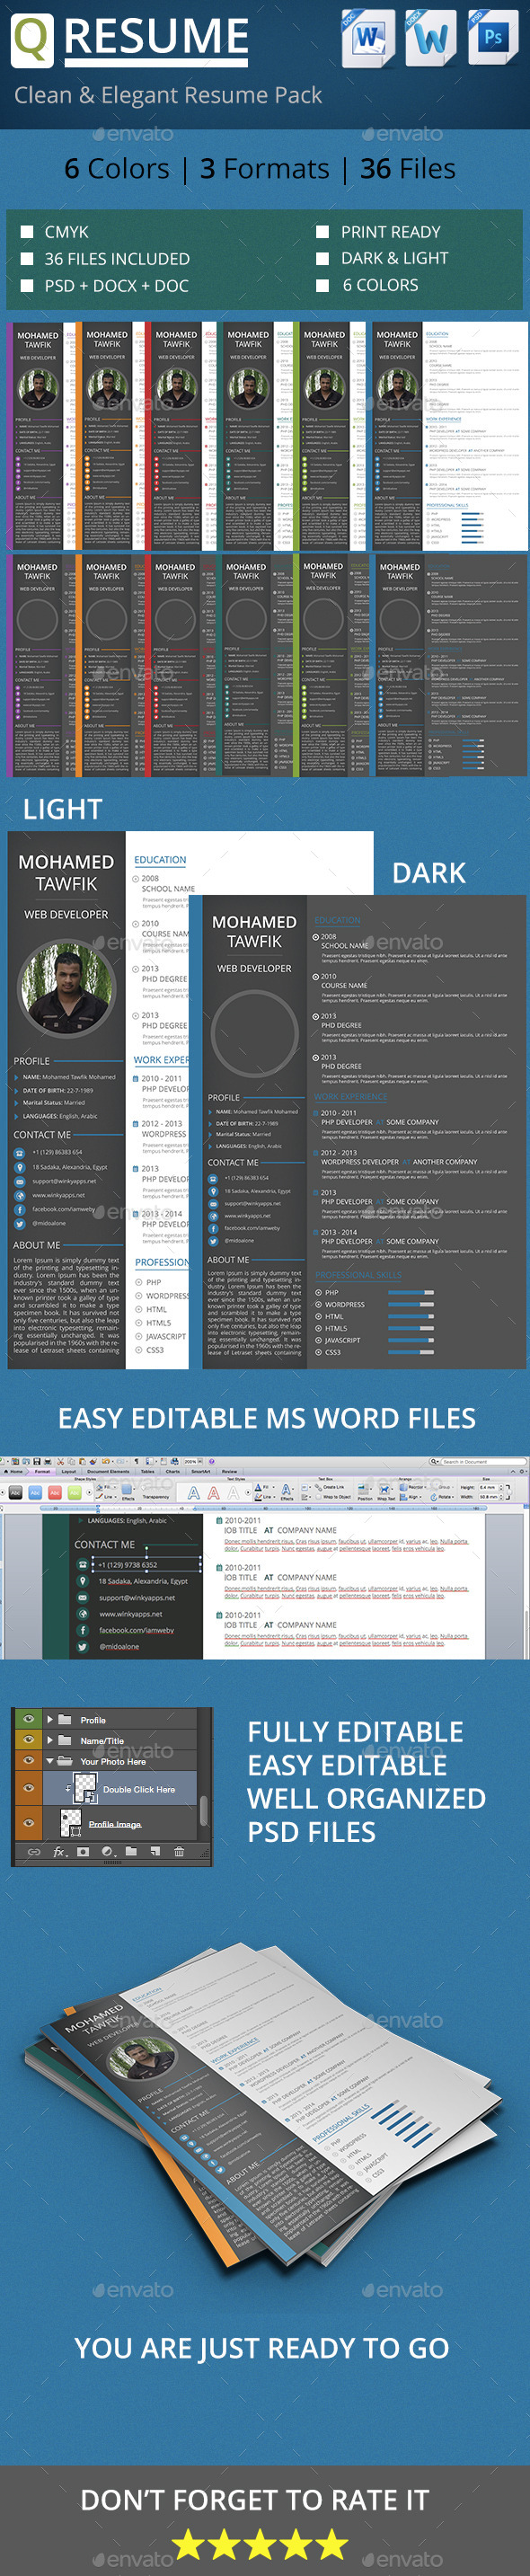Click the square box beside CMYK
Viewport: 530px width, 2576px height.
tap(28, 232)
